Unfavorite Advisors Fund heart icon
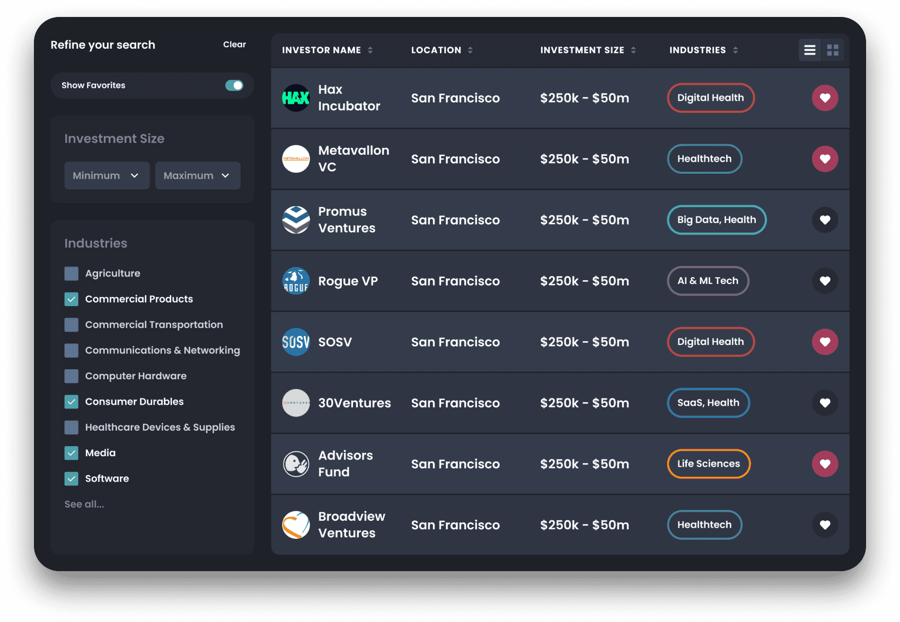Screen dimensions: 900x622 tap(825, 464)
